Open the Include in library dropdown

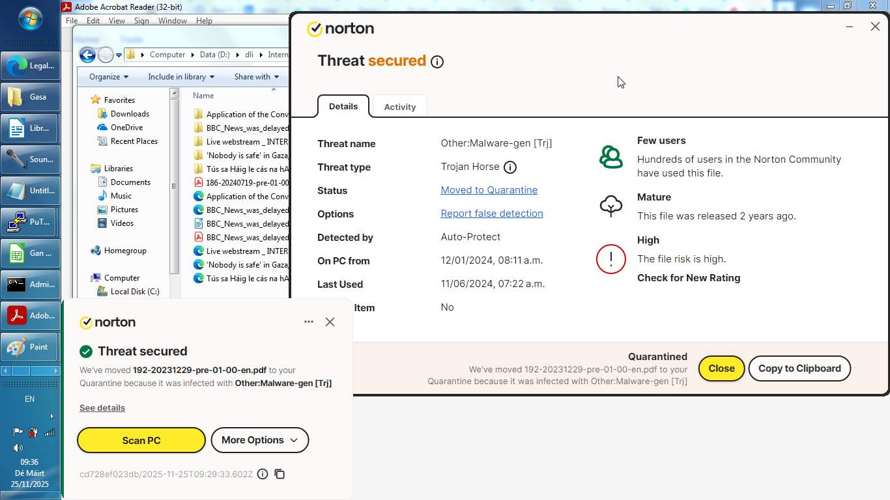click(x=181, y=77)
